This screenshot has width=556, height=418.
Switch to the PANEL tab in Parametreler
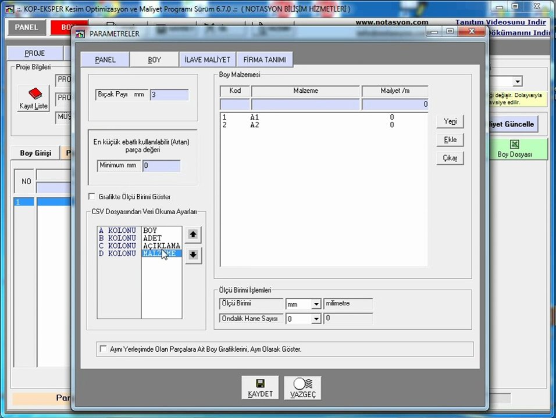coord(105,60)
